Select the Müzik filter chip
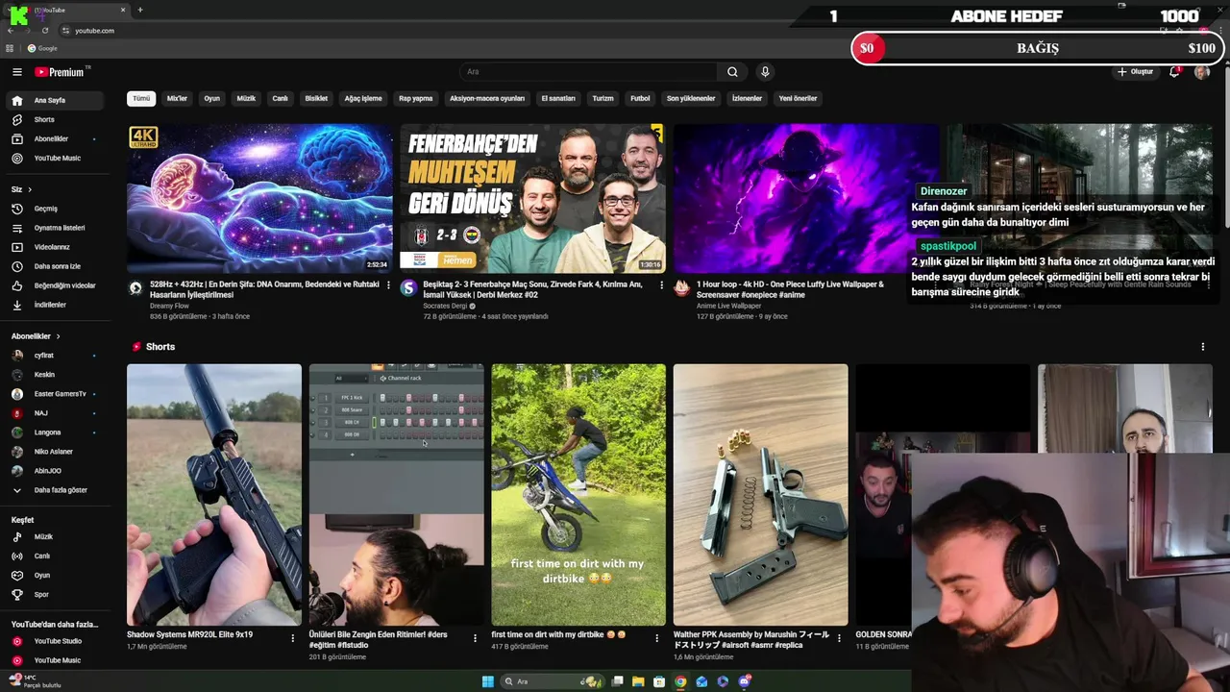Screen dimensions: 1230x692 (246, 98)
